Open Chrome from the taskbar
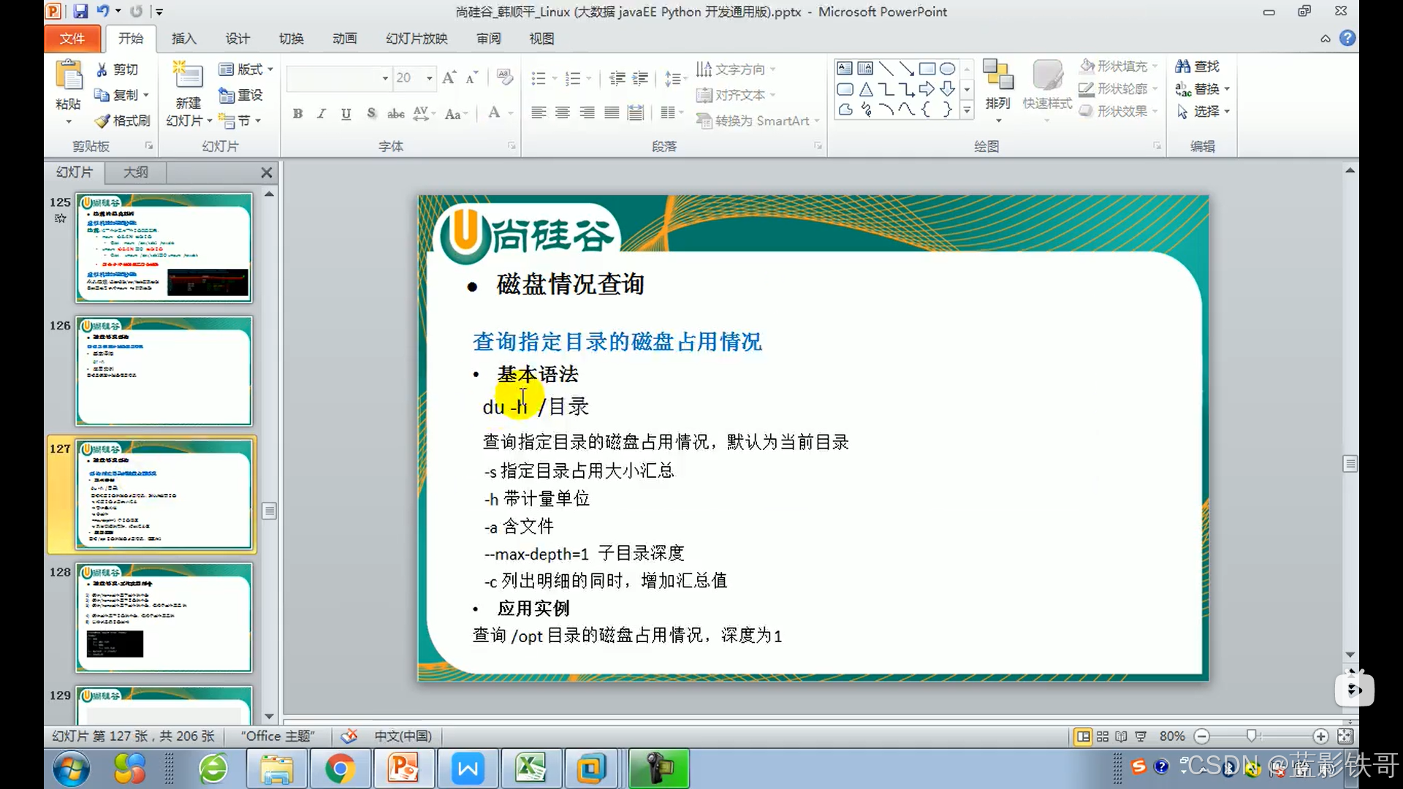Viewport: 1403px width, 789px height. pyautogui.click(x=341, y=769)
